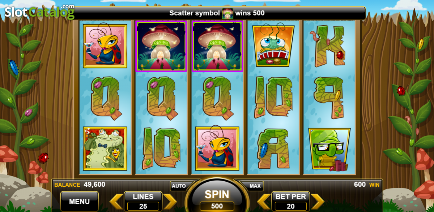This screenshot has width=434, height=212.
Task: Decrease LINES with the left arrow
Action: coord(116,201)
